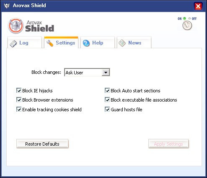Click the title bar viking helmet icon
Viewport: 207px width, 178px height.
[7, 5]
